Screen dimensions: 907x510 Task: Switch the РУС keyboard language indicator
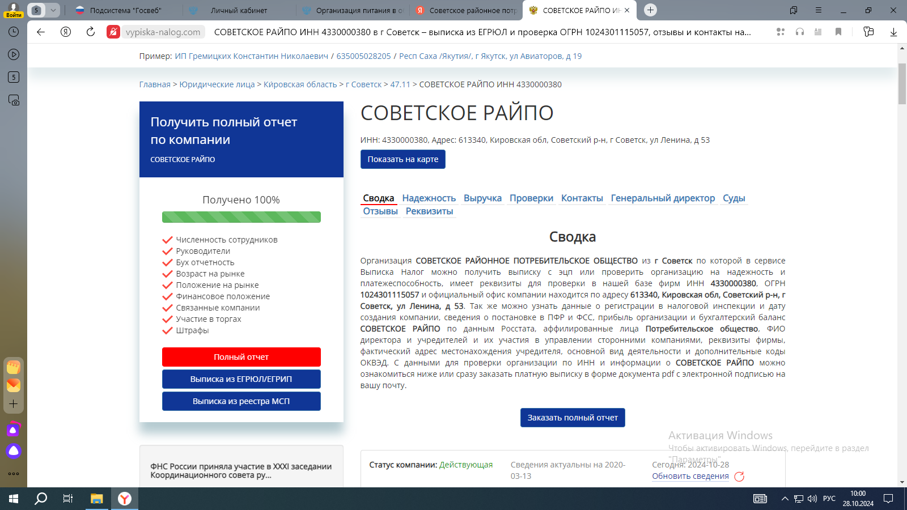[829, 499]
